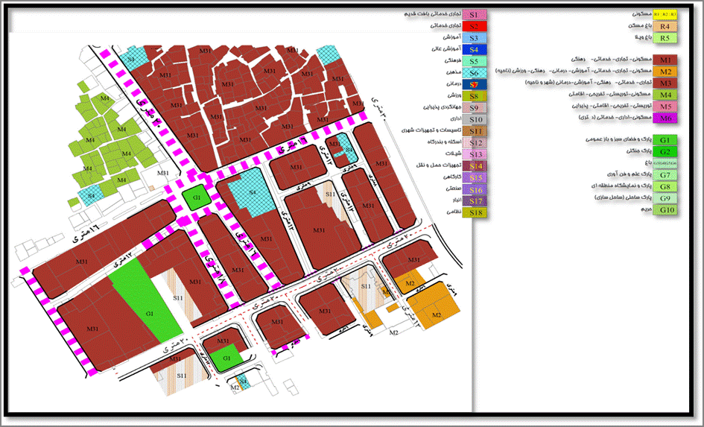Select the dark red M1 legend swatch
This screenshot has width=704, height=427.
665,60
